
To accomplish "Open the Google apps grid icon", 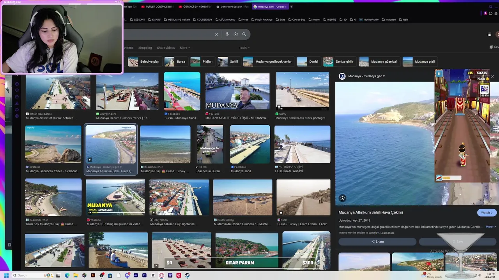I will (489, 34).
